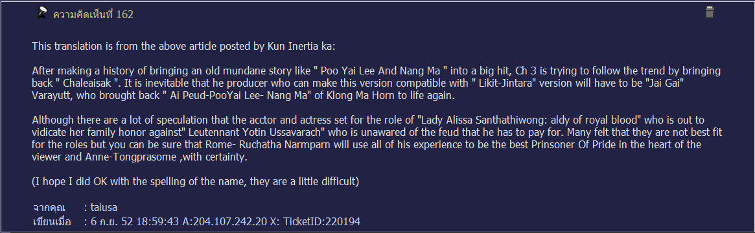Click the จากคุณ label

point(49,208)
